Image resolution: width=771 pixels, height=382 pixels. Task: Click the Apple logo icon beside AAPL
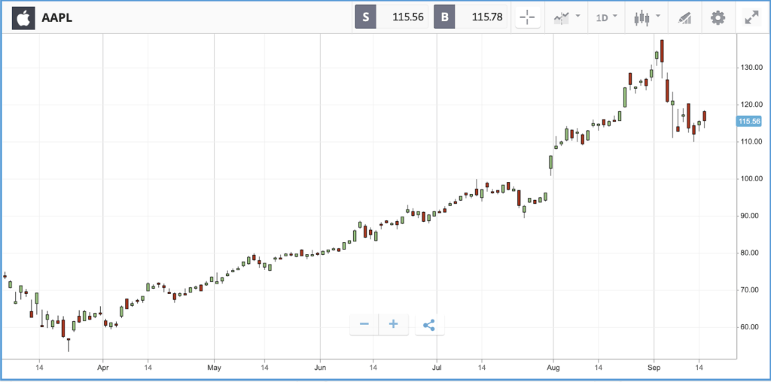point(23,18)
